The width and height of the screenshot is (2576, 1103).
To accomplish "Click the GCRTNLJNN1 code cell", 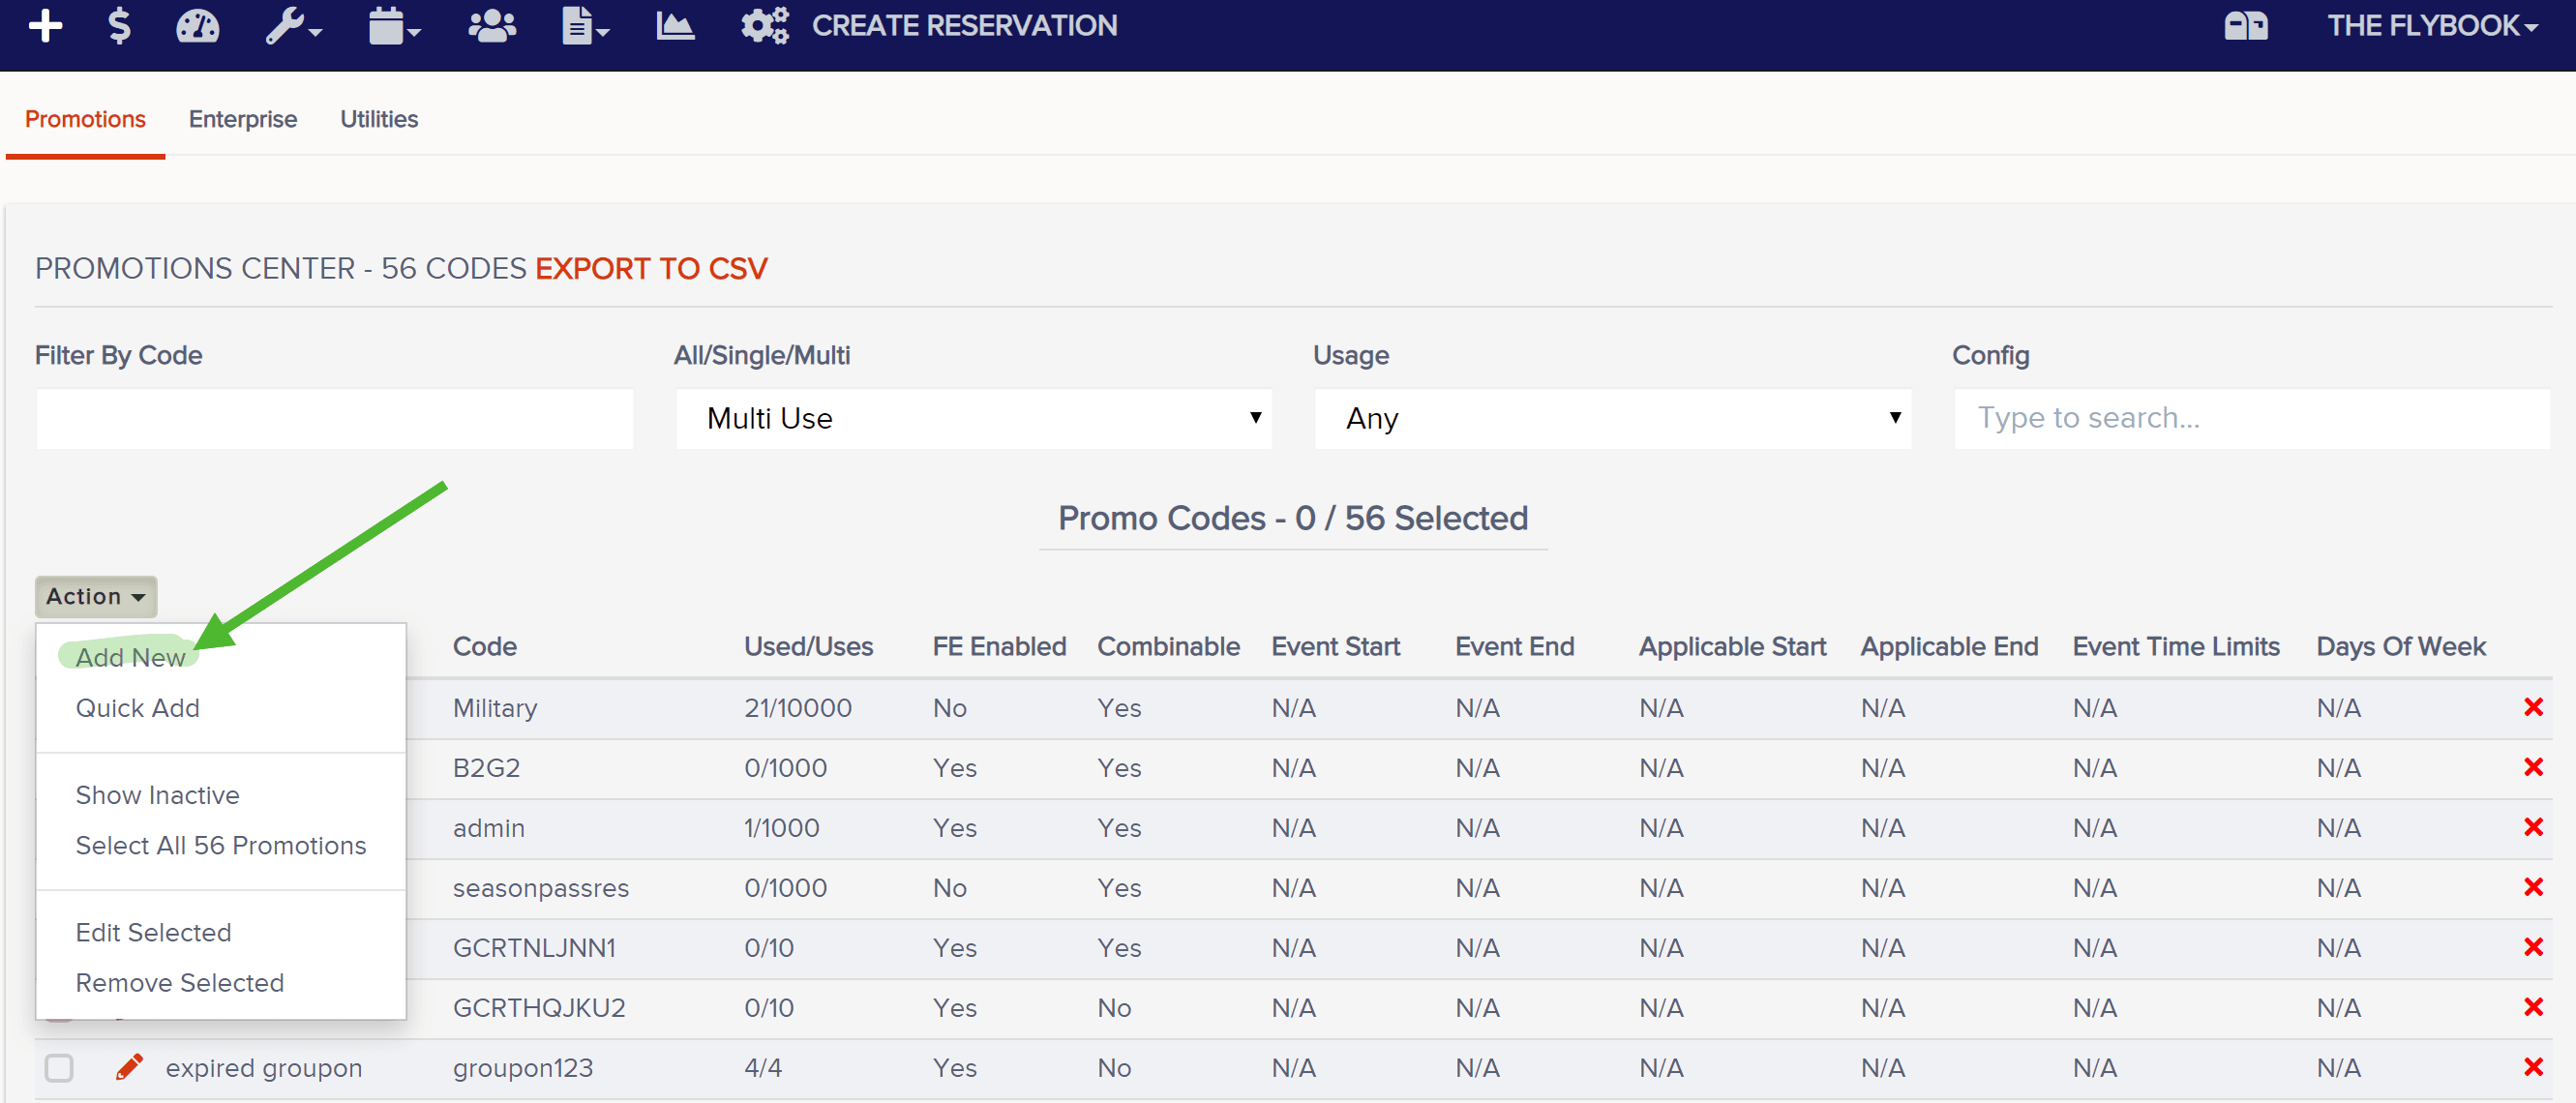I will point(534,948).
